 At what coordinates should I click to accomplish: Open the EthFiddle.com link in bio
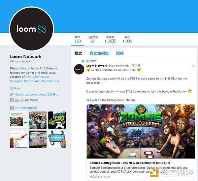pyautogui.click(x=49, y=81)
